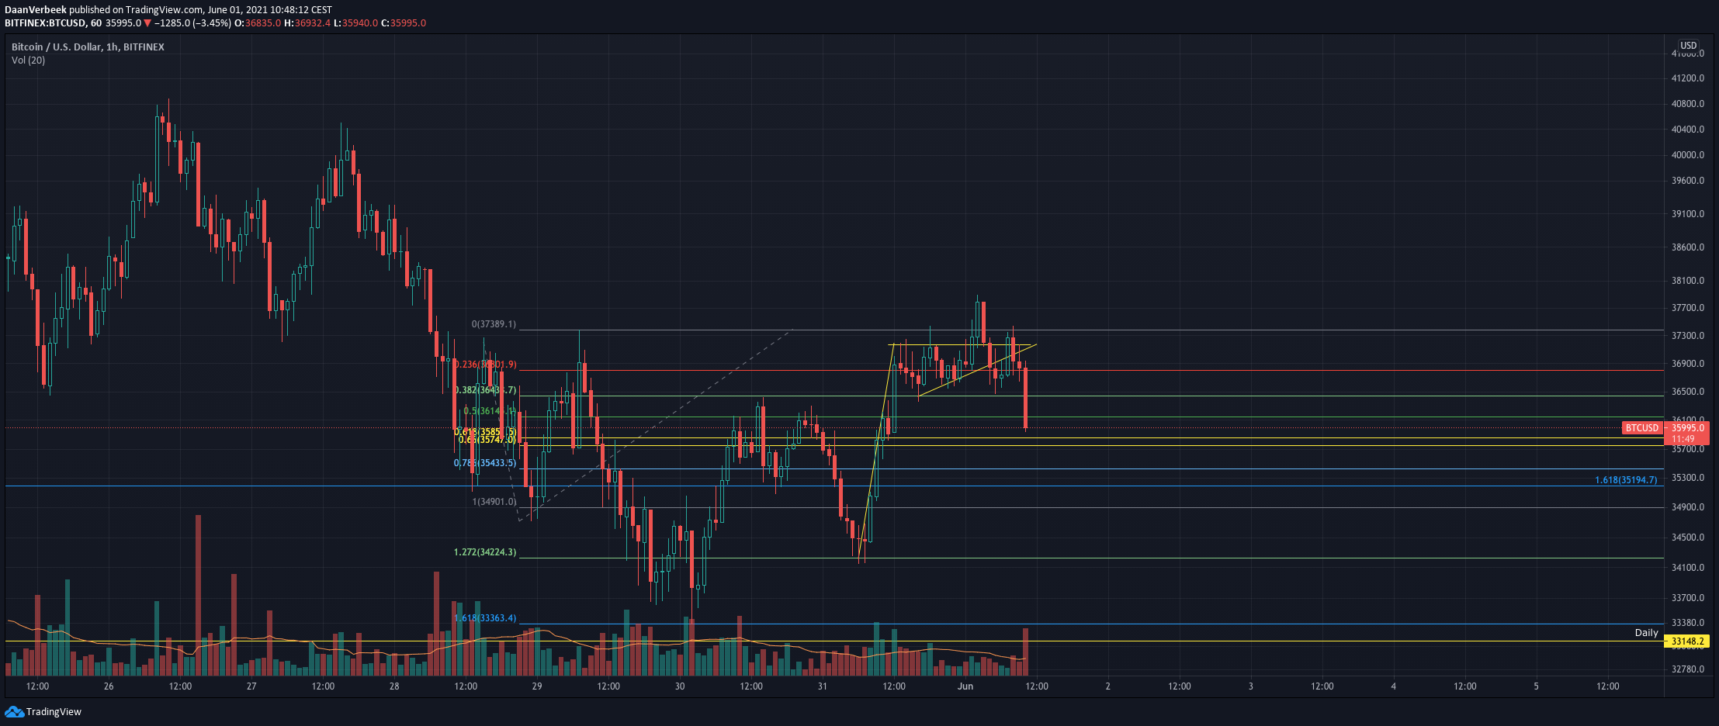Click the 38100.0 price axis label

[x=1688, y=281]
